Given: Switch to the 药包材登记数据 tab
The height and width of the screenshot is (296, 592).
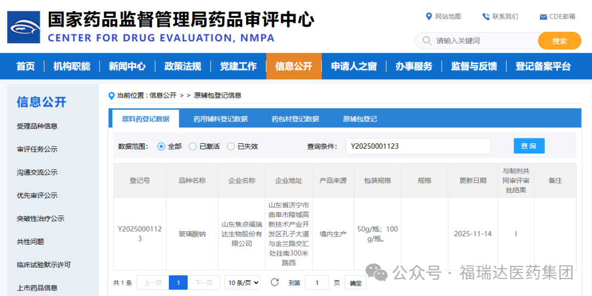Looking at the screenshot, I should (x=295, y=119).
